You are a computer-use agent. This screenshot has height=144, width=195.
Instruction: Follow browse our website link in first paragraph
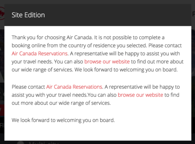coord(107,62)
